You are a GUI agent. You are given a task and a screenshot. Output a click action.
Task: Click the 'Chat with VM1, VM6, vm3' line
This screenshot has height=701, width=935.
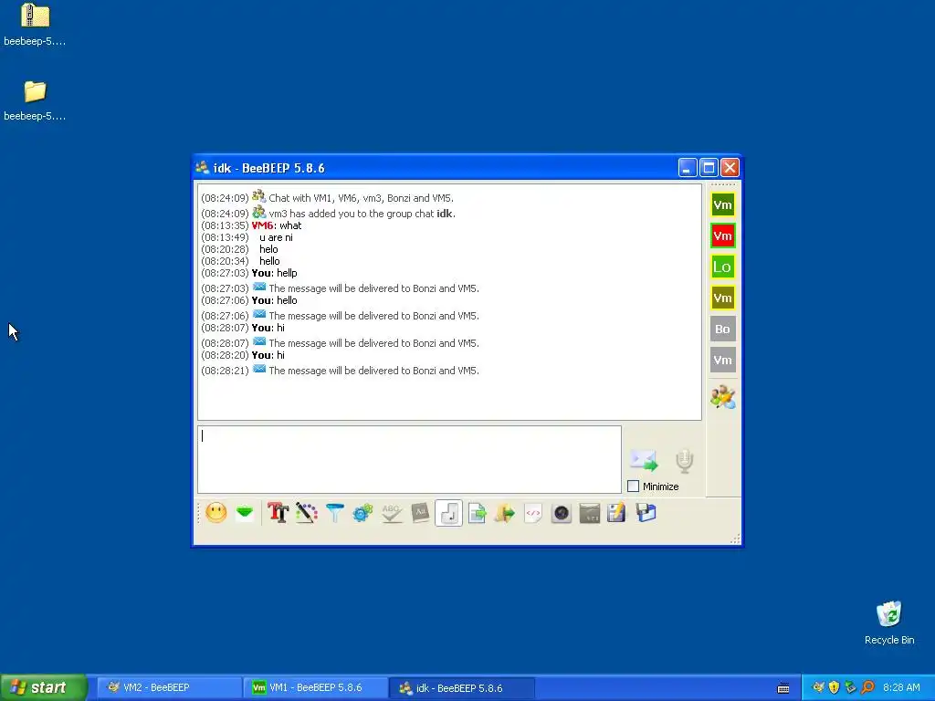tap(361, 198)
